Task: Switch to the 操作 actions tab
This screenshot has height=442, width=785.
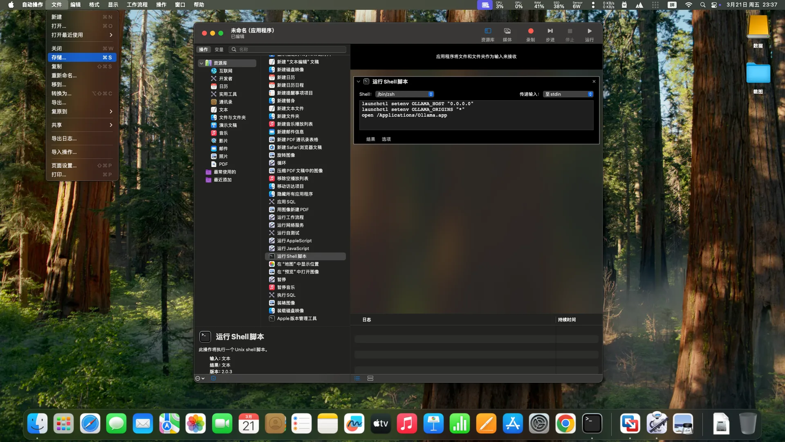Action: 204,50
